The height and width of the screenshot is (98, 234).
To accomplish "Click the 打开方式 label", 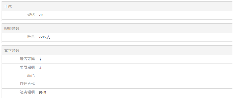I will [27, 84].
